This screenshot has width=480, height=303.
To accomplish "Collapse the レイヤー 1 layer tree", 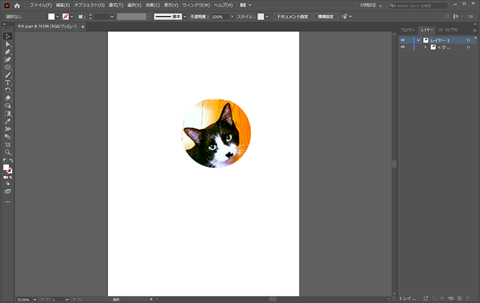I will (418, 40).
